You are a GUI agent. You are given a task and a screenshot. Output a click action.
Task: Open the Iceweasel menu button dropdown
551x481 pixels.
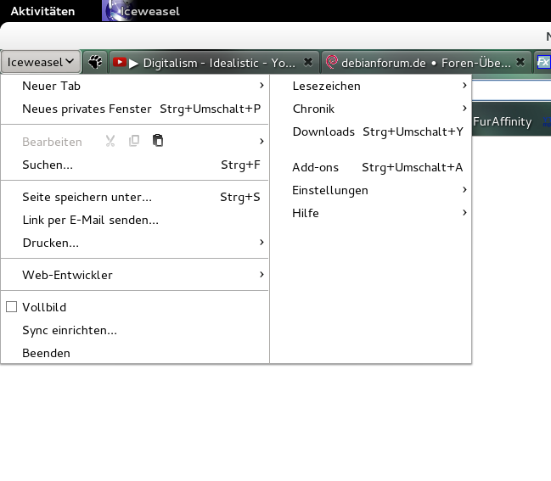click(x=41, y=62)
